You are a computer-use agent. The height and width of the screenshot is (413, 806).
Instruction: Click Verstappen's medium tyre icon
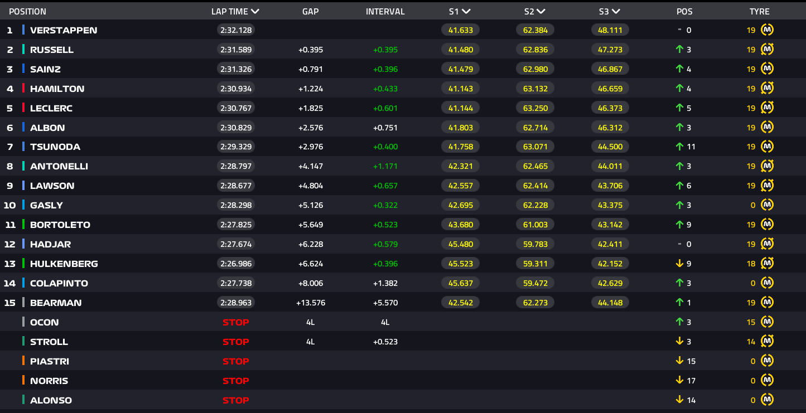pos(768,30)
